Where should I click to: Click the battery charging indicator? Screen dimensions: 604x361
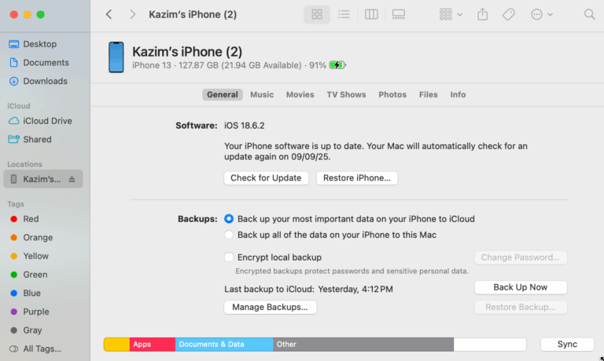(337, 65)
